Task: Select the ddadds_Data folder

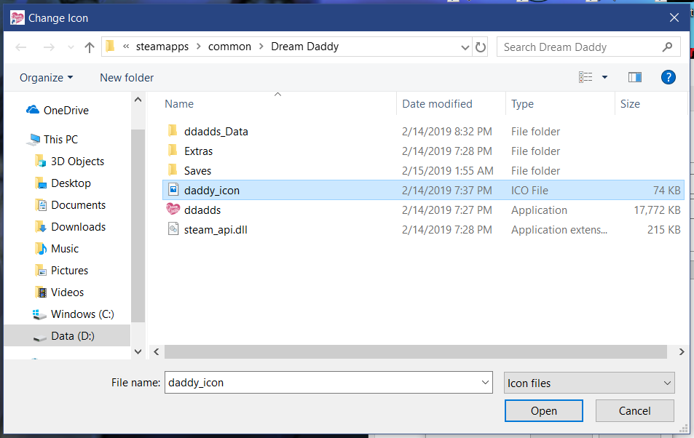Action: pos(216,132)
